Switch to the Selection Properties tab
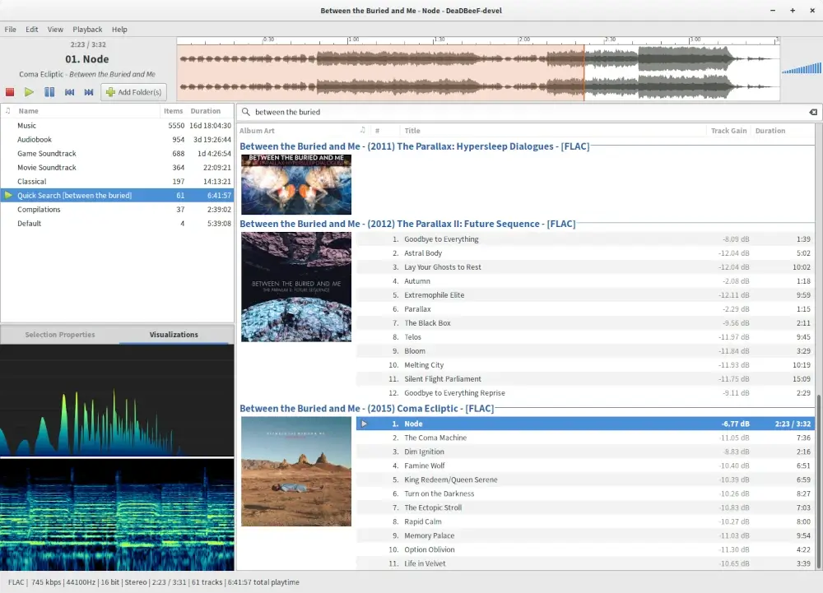The width and height of the screenshot is (823, 593). point(60,335)
